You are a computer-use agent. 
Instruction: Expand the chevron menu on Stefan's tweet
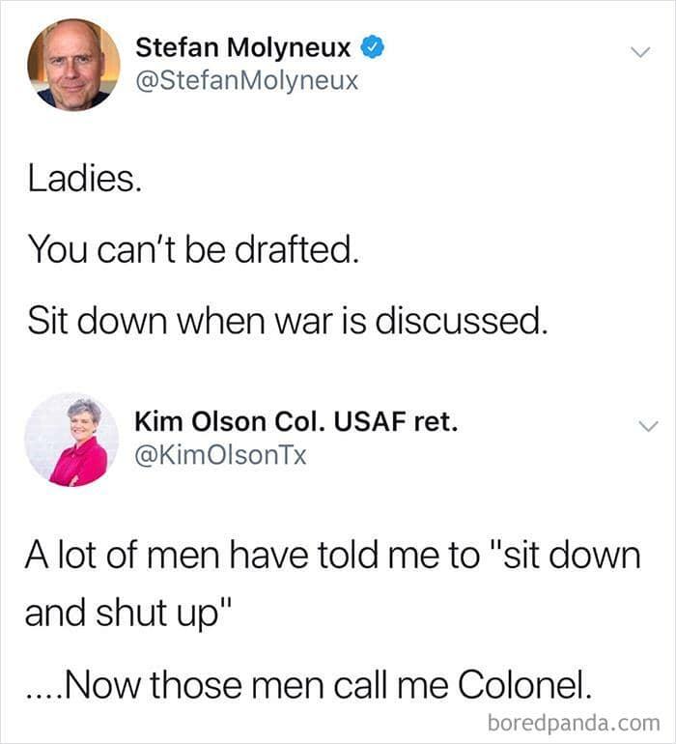tap(641, 51)
